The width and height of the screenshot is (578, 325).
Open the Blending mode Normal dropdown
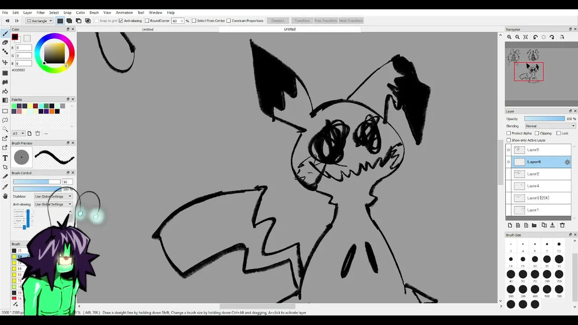550,126
